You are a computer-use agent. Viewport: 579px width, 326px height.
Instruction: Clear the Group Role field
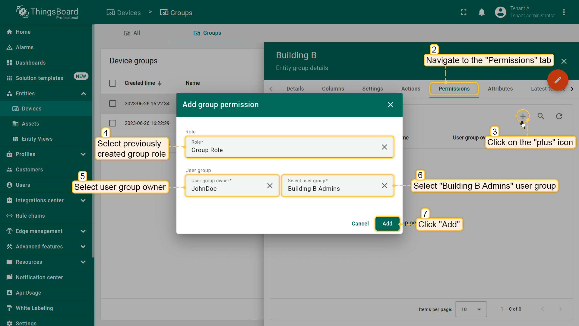[384, 147]
